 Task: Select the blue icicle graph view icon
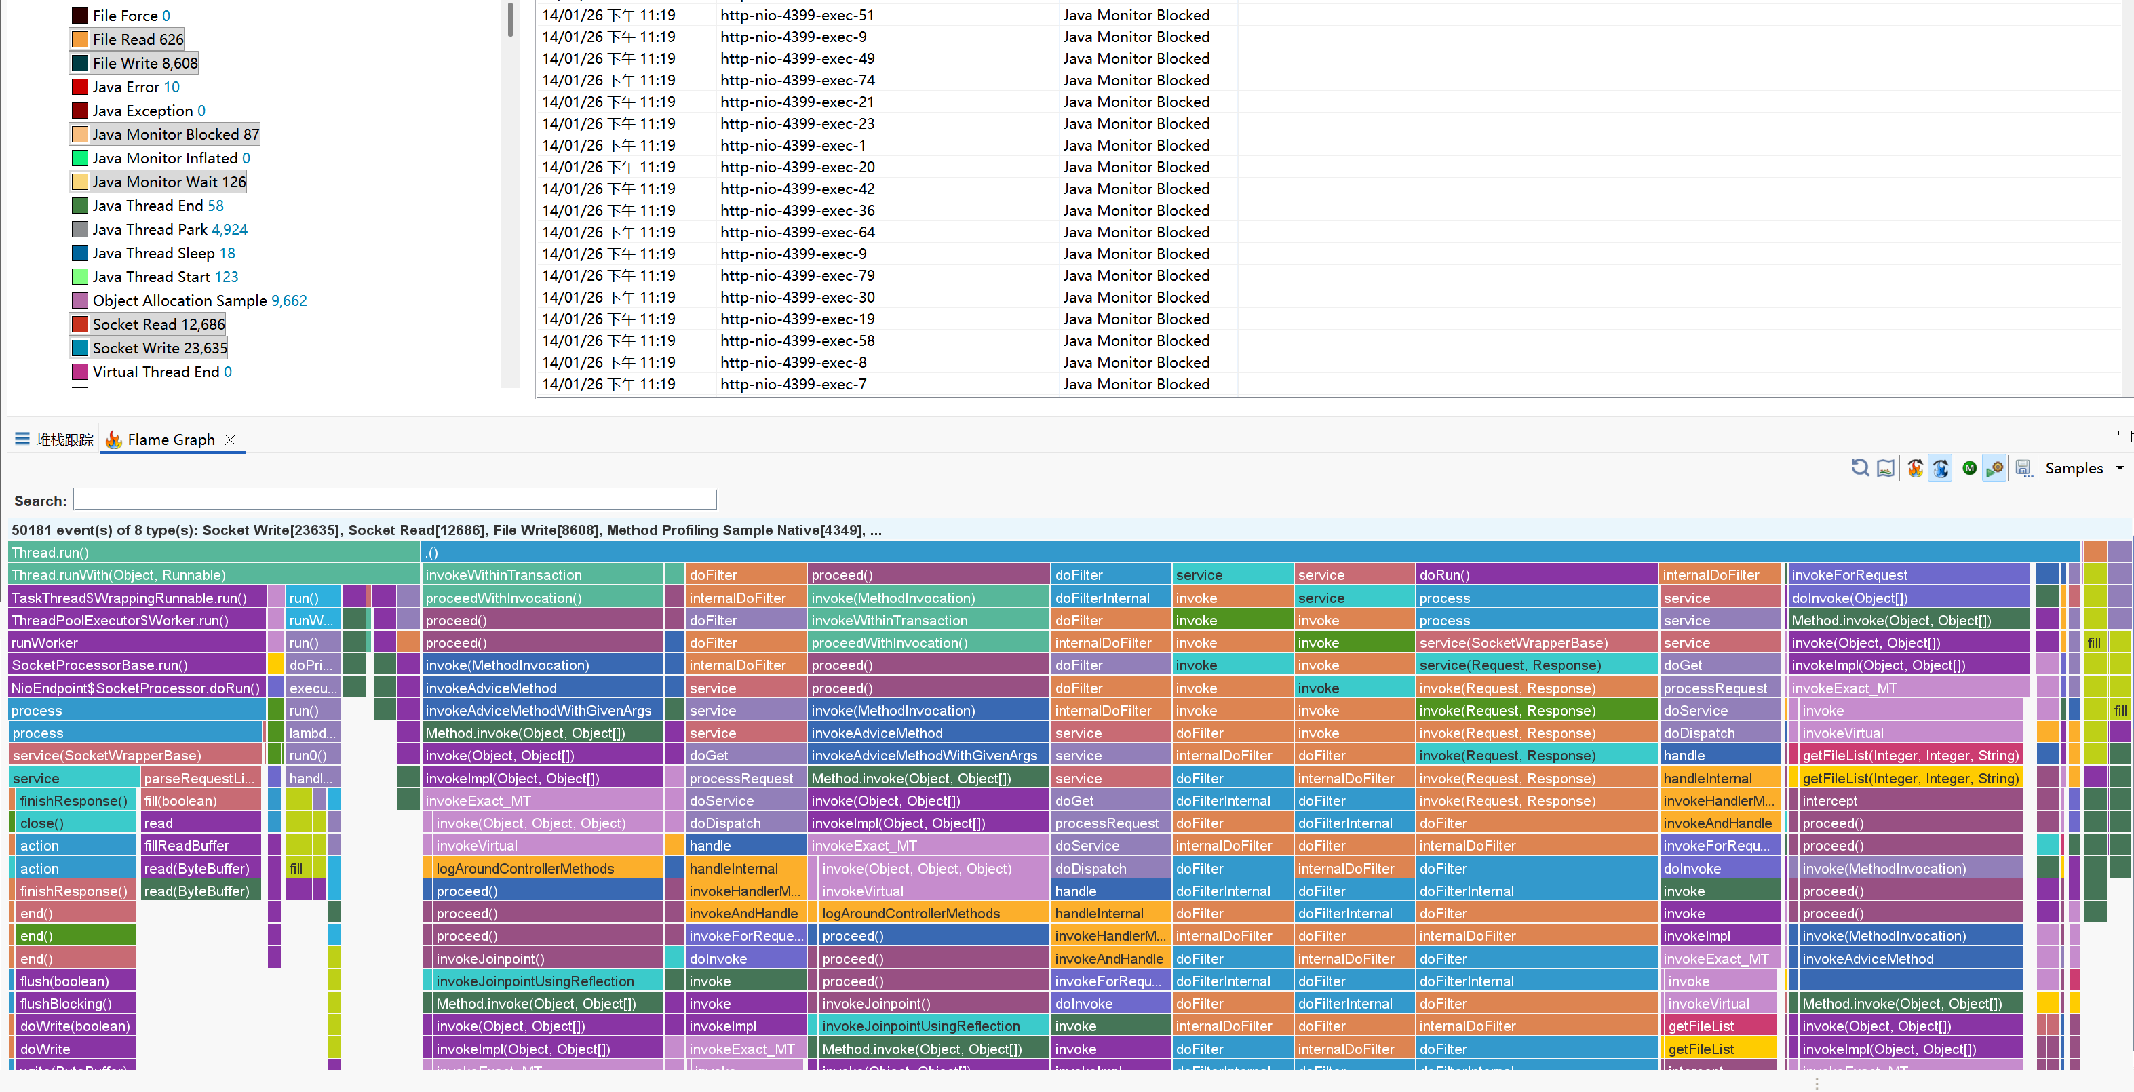(1940, 468)
